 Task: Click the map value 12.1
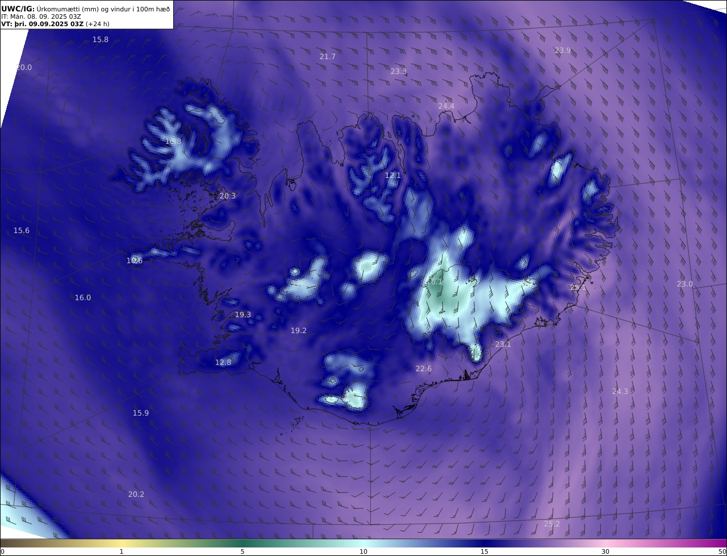point(393,176)
